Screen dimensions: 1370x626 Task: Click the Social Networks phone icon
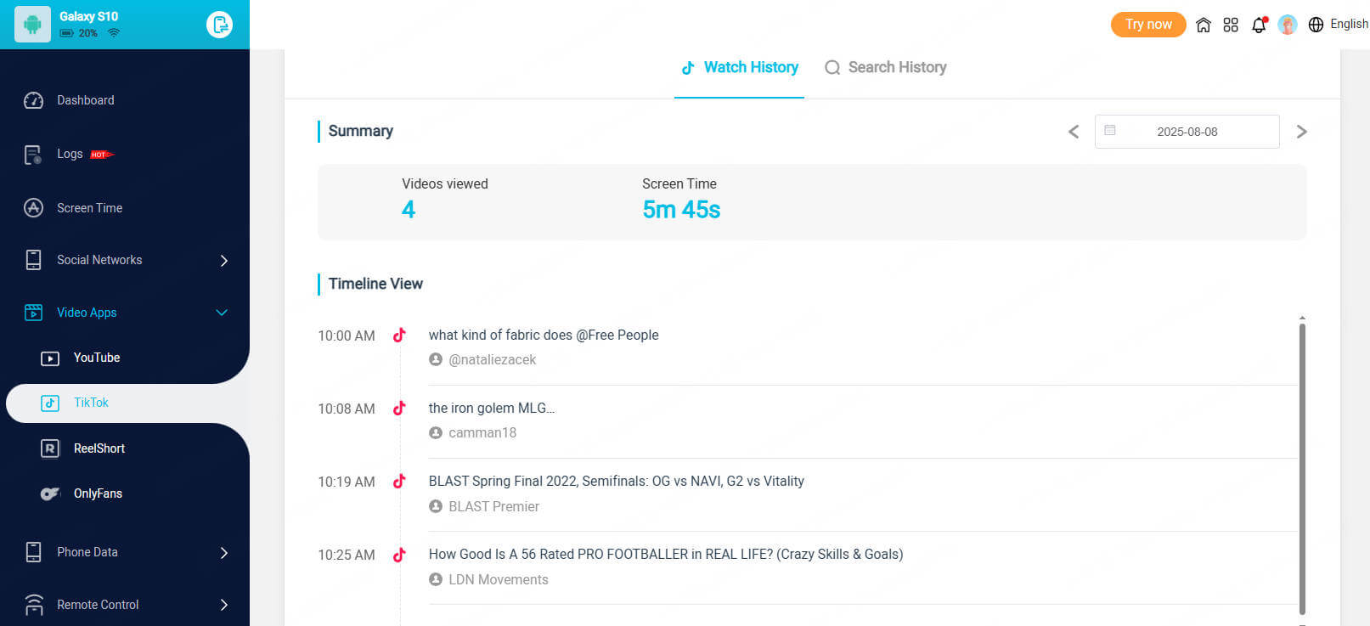[33, 260]
